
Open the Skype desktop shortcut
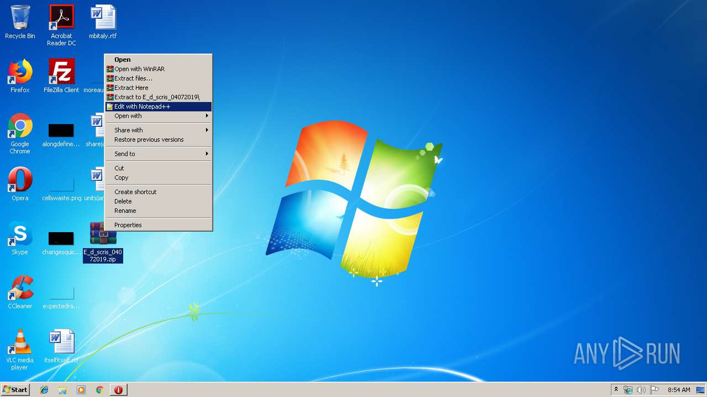pos(20,238)
